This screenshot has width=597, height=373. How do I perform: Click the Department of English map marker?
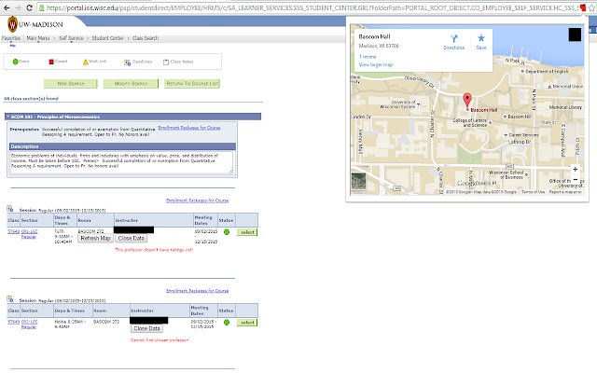pos(522,71)
